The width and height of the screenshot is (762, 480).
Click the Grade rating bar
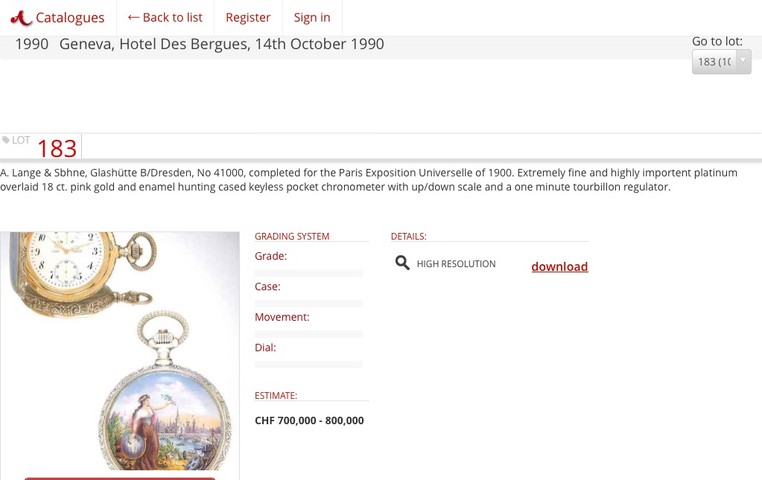pos(308,273)
